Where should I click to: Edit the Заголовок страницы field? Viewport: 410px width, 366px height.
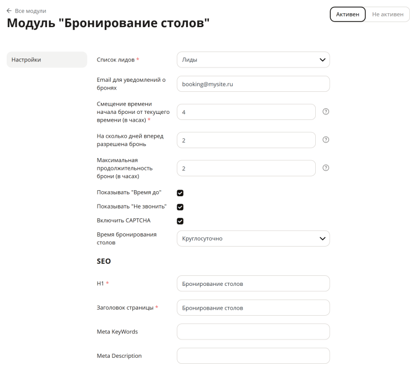(253, 308)
